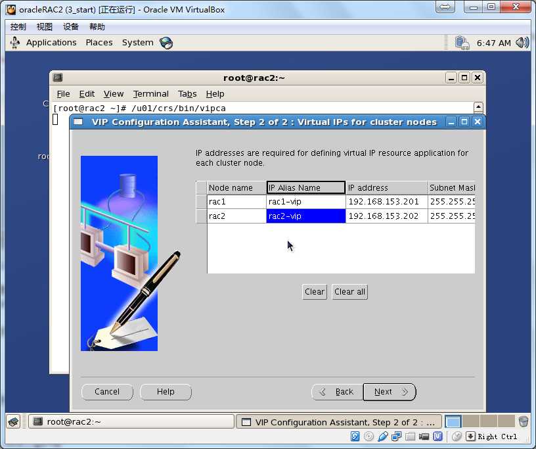Image resolution: width=536 pixels, height=449 pixels.
Task: Click the VIP assistant window menu icon
Action: click(x=78, y=122)
